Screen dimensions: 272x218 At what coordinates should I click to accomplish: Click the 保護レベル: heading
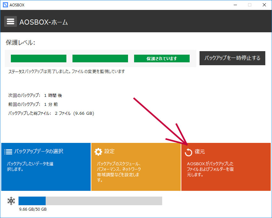(x=20, y=43)
